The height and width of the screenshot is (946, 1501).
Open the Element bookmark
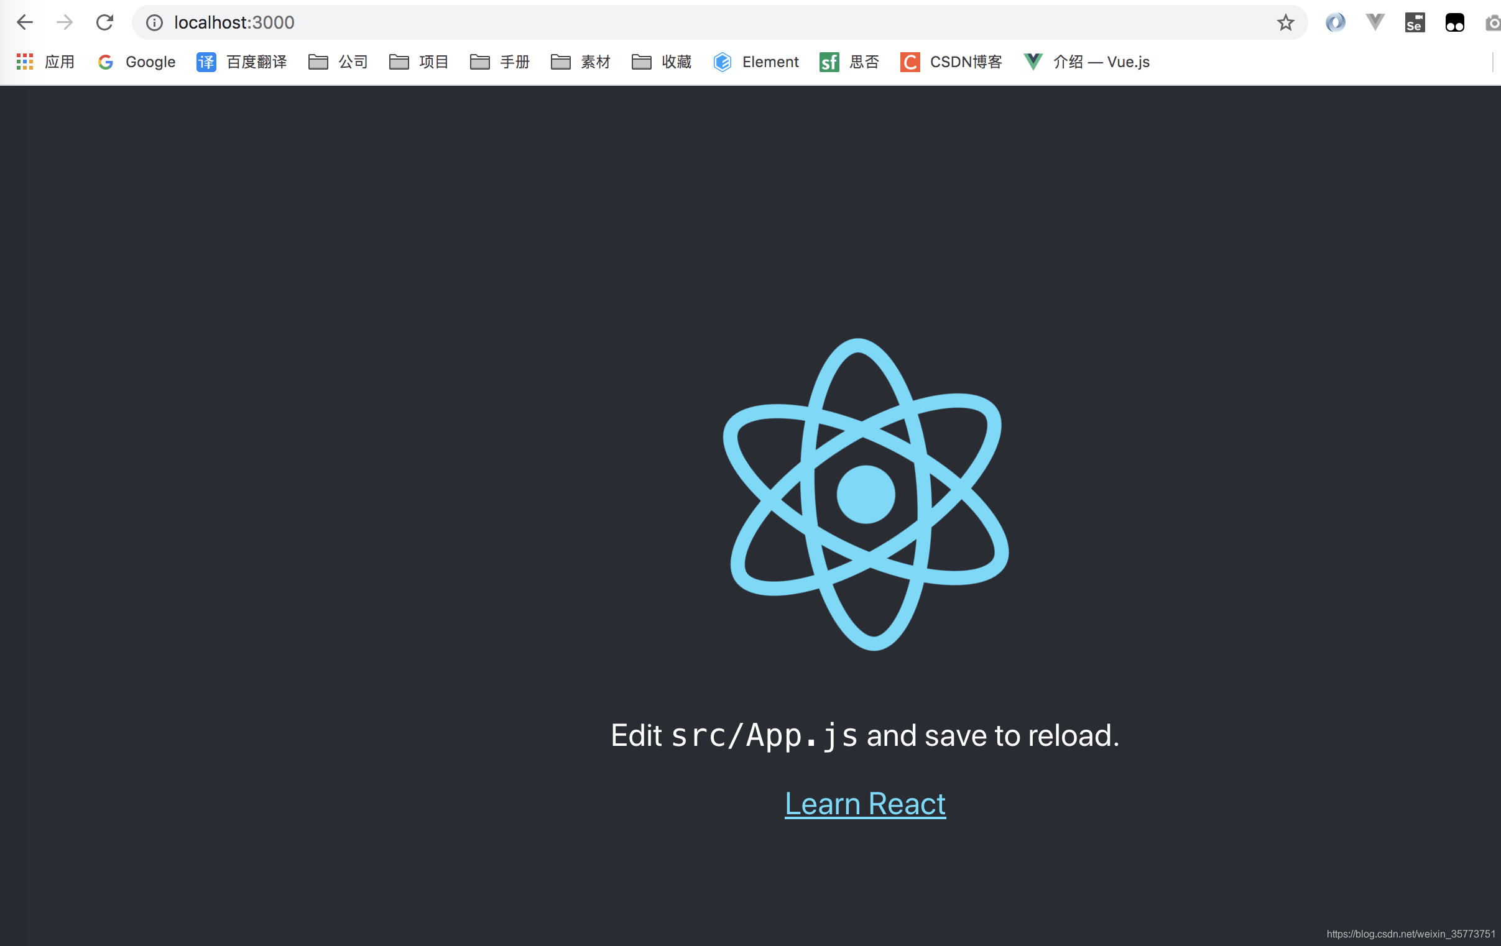pyautogui.click(x=757, y=62)
